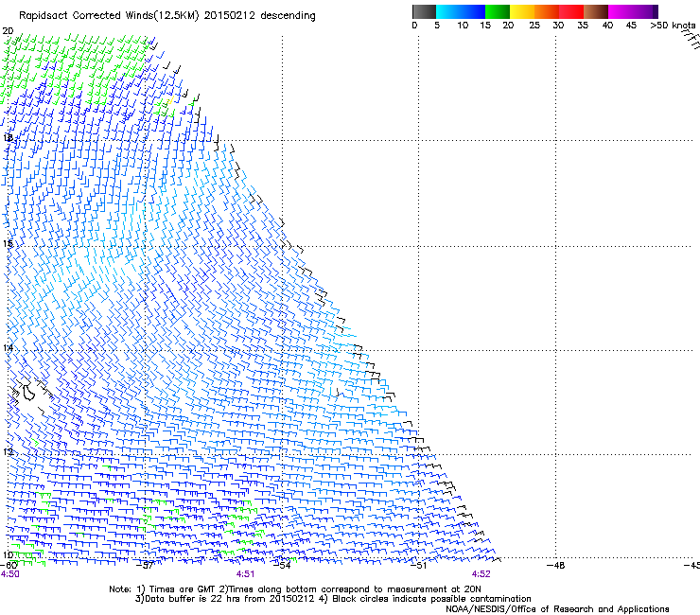Screen dimensions: 700x615
Task: Click the latitude label '14' on left axis
Action: pos(8,348)
